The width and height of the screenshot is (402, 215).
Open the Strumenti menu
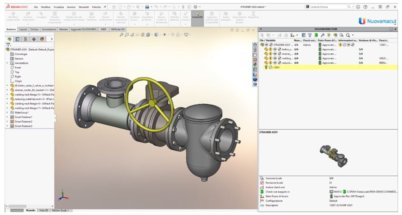[x=84, y=7]
